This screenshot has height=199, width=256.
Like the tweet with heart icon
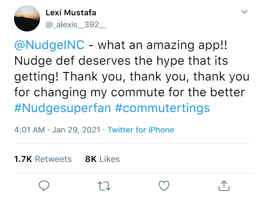point(164,186)
